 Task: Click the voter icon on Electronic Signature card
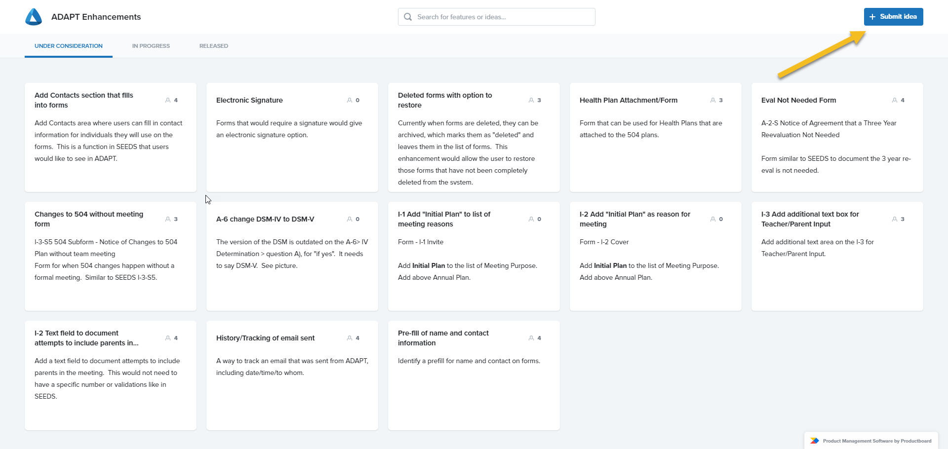[350, 100]
